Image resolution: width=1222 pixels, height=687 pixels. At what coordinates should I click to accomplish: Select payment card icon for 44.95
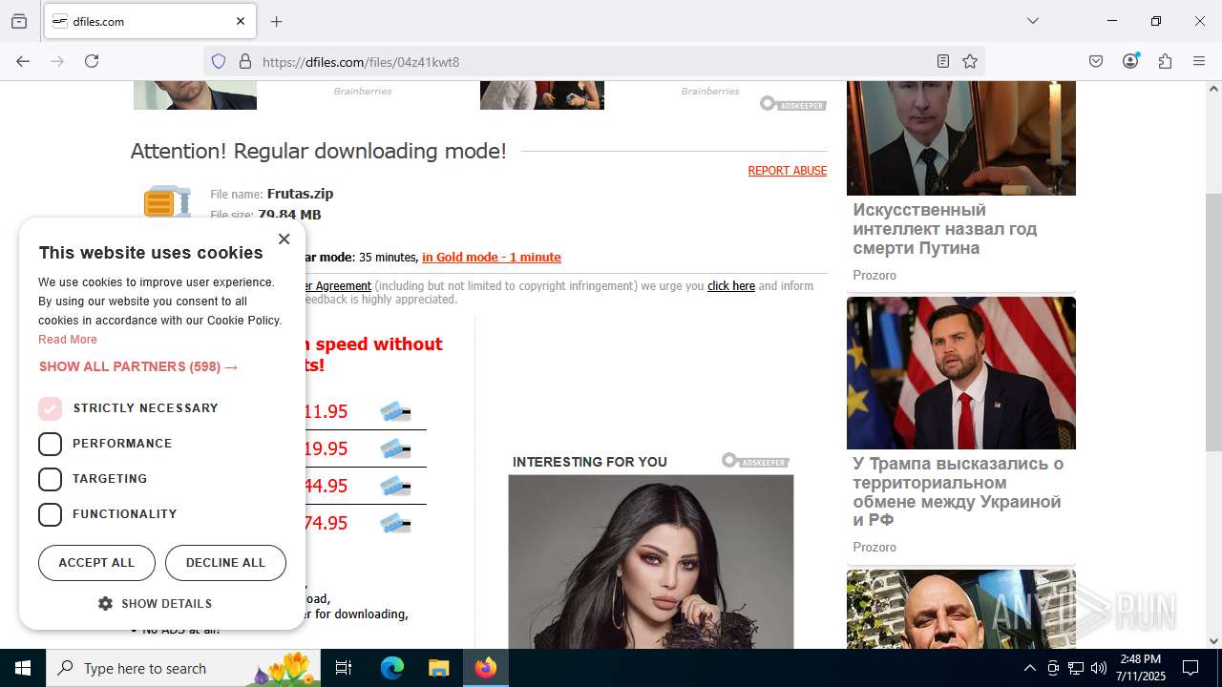[x=395, y=487]
